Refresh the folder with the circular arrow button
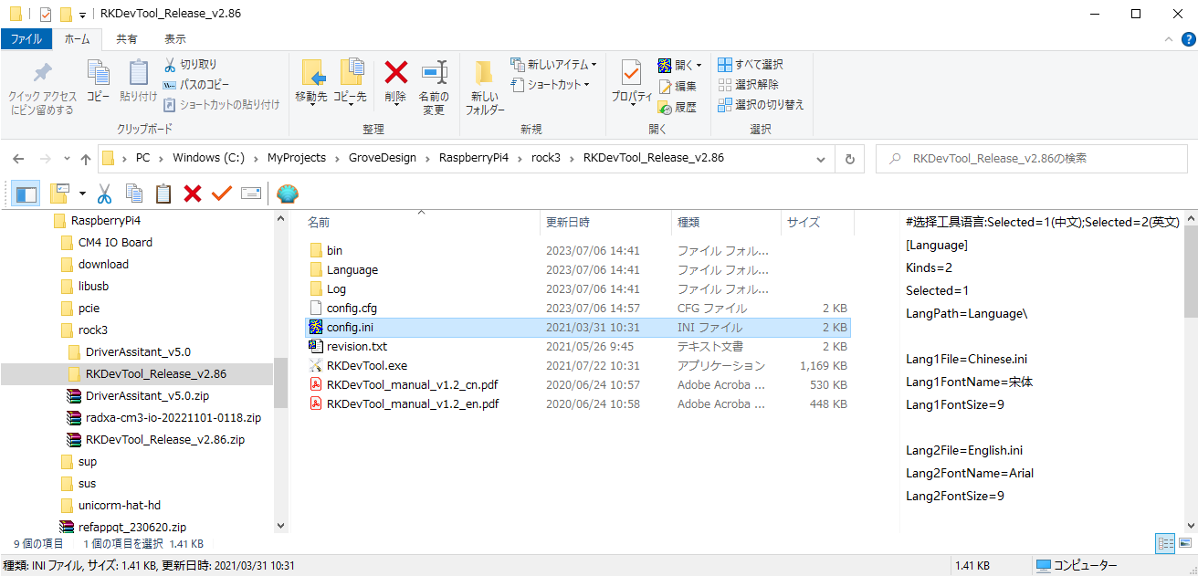The height and width of the screenshot is (576, 1198). point(850,158)
